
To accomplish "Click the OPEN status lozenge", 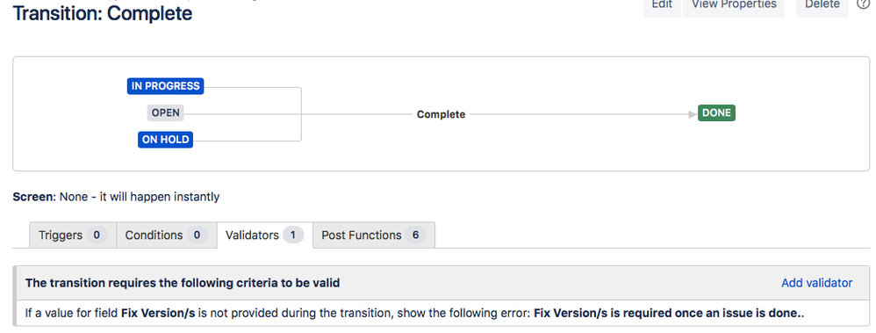I will pos(165,113).
